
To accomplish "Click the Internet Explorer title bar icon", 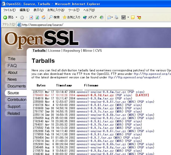I will tap(3, 4).
